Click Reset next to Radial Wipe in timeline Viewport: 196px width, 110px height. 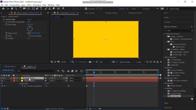[x=47, y=83]
